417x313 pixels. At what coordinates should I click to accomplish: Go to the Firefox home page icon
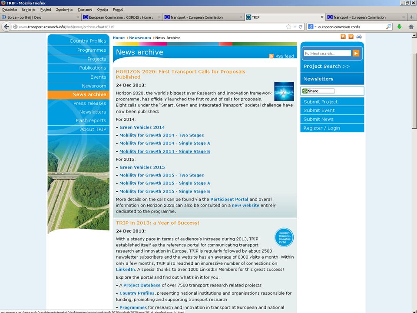pyautogui.click(x=411, y=27)
